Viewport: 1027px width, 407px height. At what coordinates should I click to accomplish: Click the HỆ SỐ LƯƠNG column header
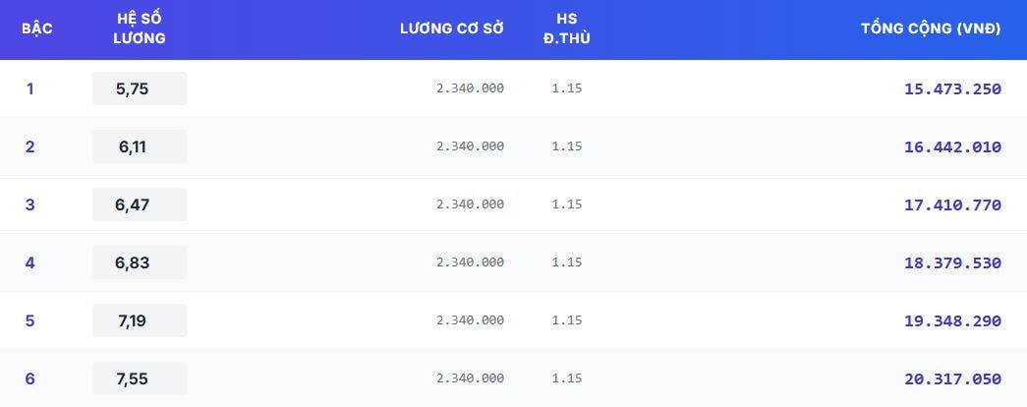click(x=139, y=29)
